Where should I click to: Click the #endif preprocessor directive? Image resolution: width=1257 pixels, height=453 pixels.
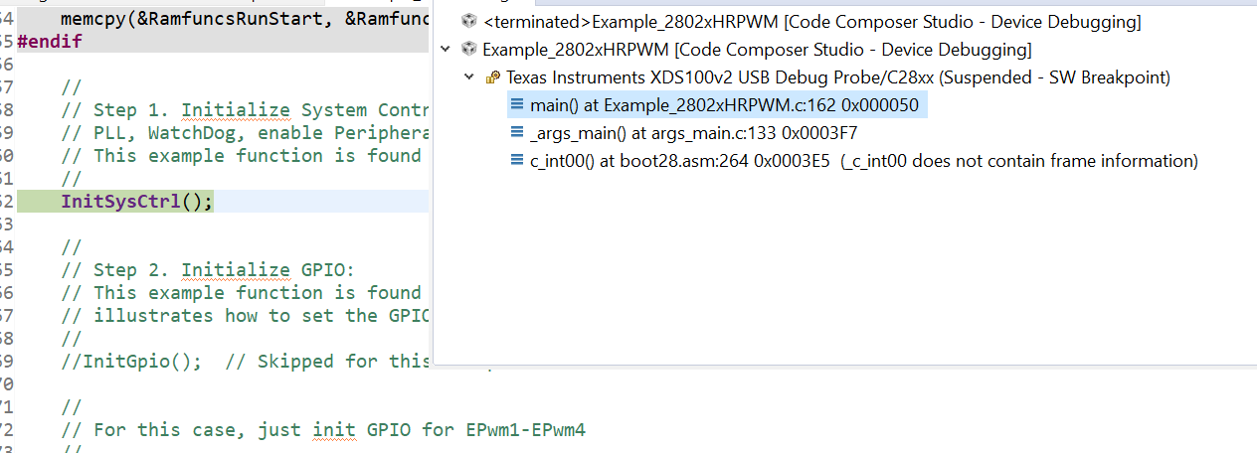coord(50,42)
